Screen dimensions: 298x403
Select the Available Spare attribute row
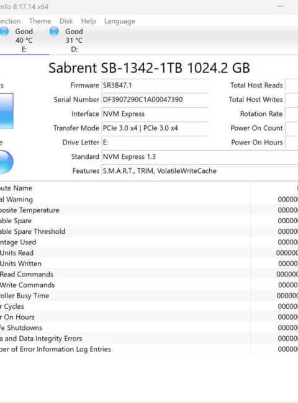(x=149, y=221)
